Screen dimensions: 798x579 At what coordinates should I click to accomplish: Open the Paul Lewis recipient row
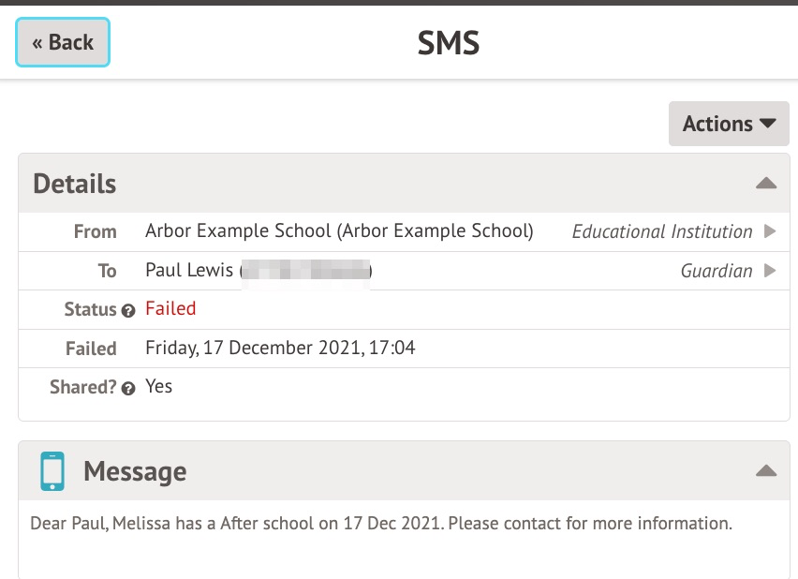click(x=190, y=271)
